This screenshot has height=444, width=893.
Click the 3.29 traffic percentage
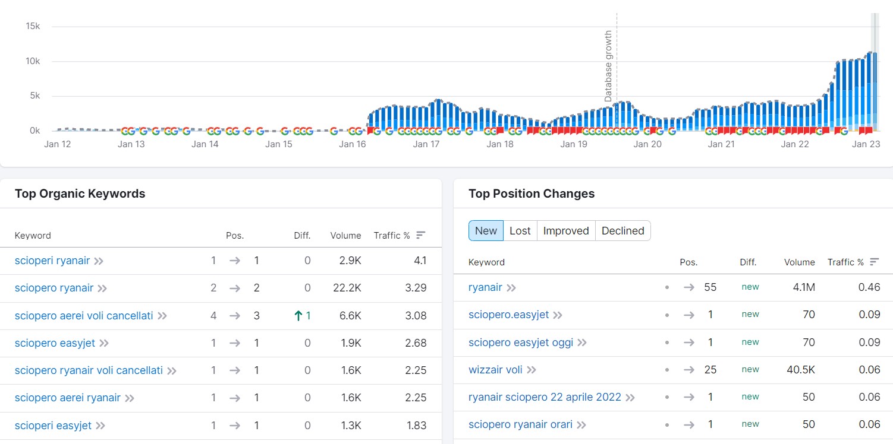(x=416, y=288)
